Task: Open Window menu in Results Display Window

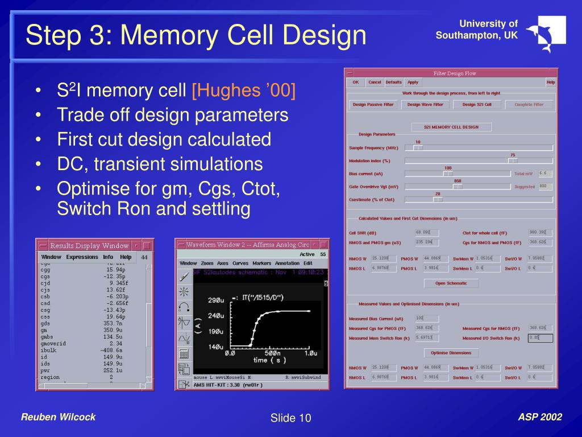Action: click(51, 257)
